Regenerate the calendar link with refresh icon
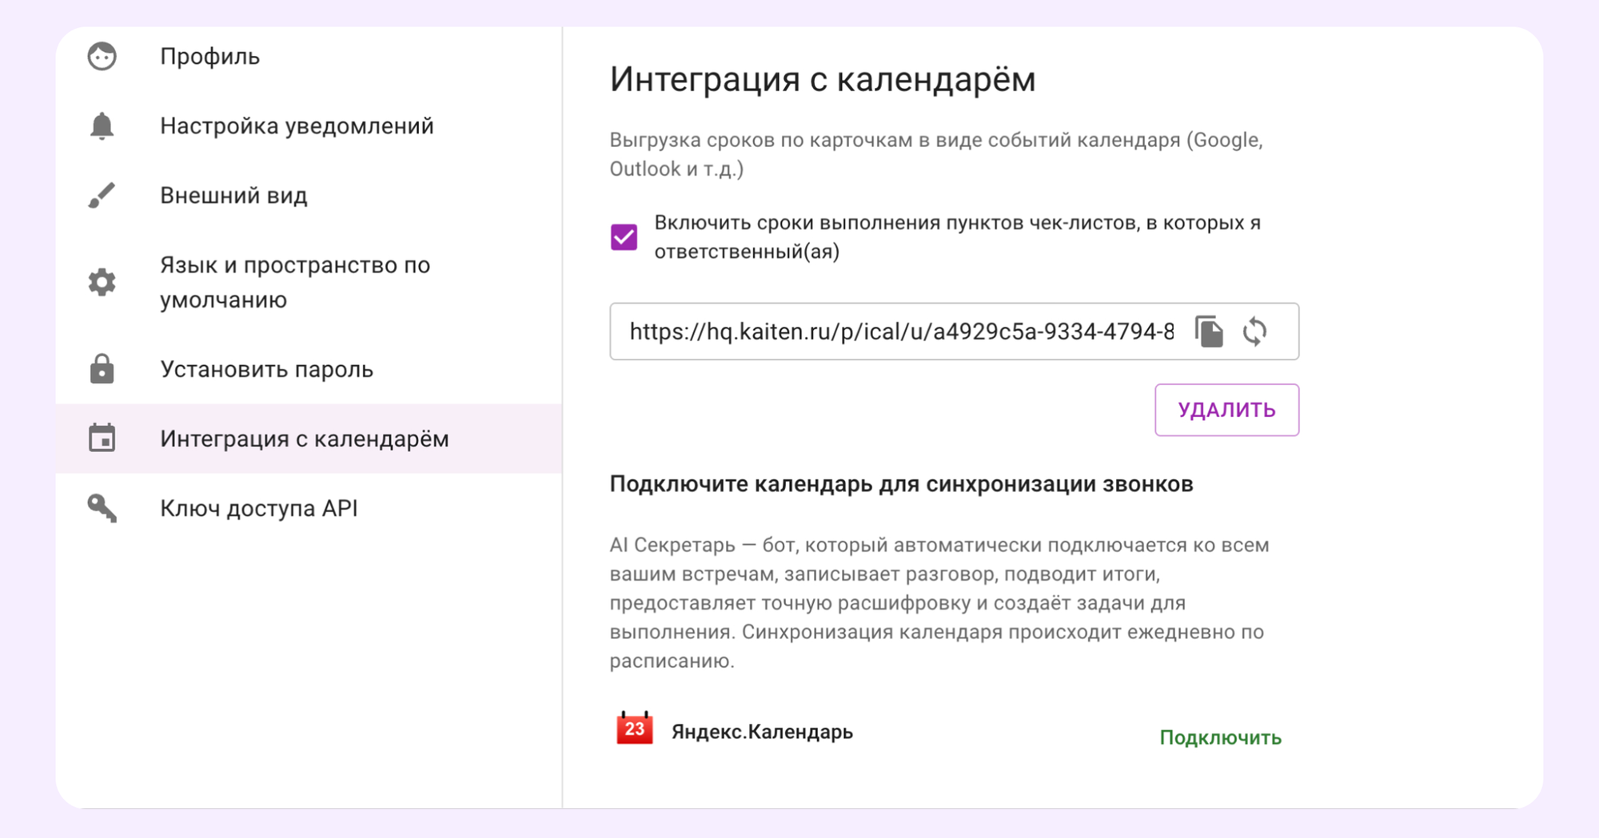 (x=1254, y=332)
